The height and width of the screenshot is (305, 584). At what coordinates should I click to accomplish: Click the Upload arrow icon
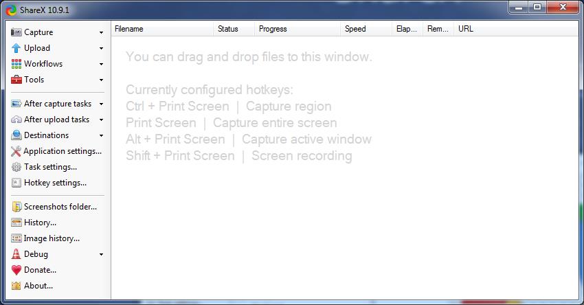click(16, 48)
